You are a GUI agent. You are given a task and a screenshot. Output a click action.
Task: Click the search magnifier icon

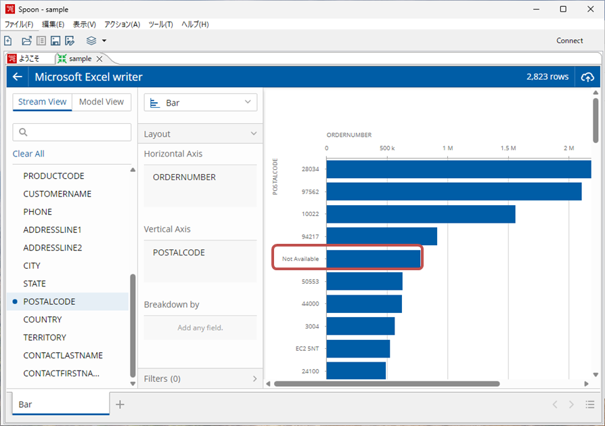point(23,132)
